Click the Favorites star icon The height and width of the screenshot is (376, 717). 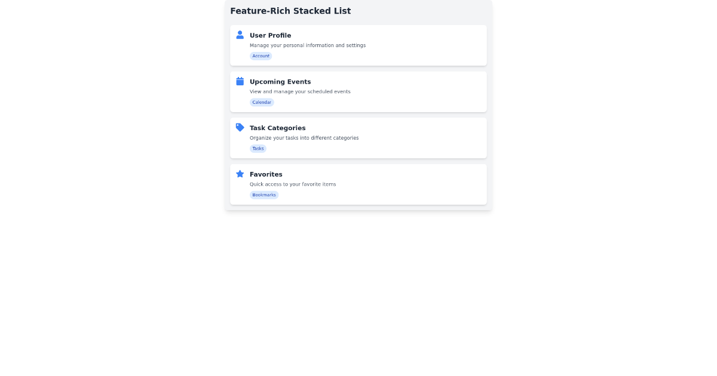pos(240,174)
